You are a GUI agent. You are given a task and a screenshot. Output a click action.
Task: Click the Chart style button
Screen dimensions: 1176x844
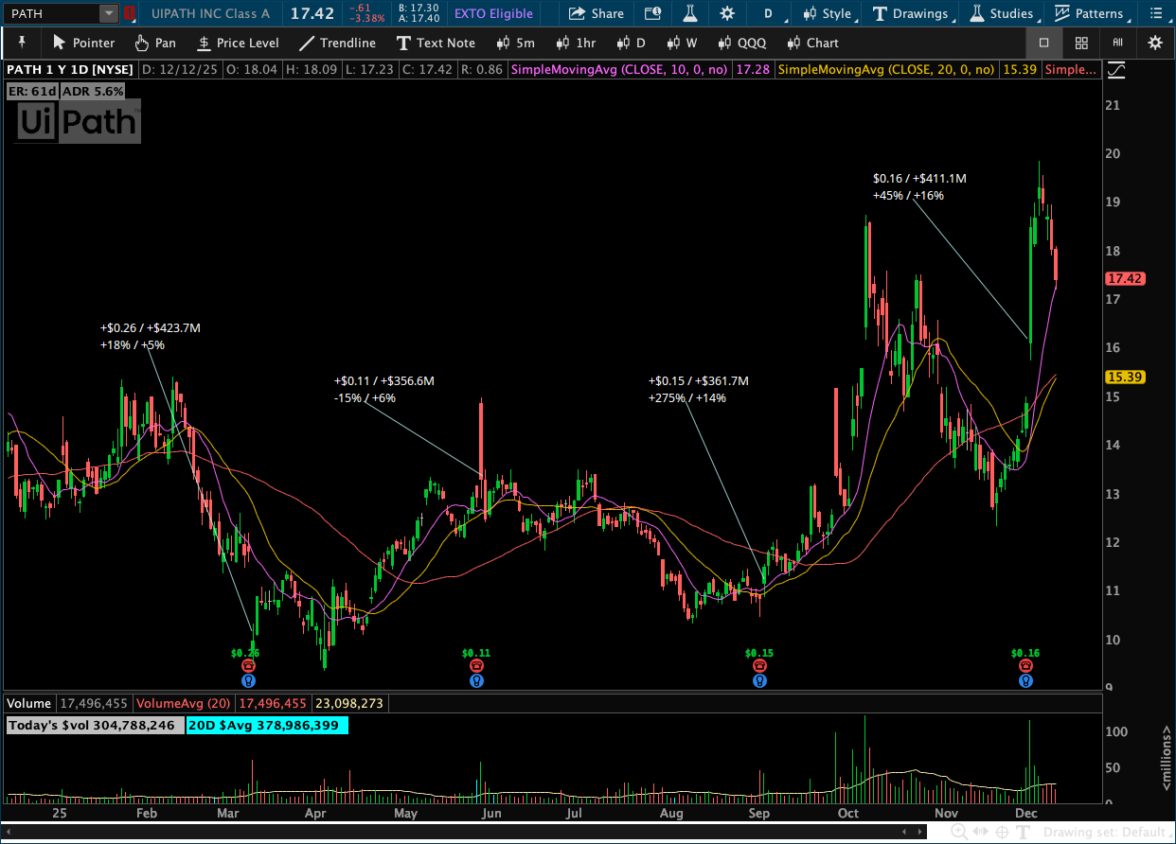tap(812, 43)
